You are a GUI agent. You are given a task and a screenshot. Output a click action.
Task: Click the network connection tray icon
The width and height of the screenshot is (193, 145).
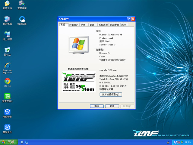pos(179,142)
